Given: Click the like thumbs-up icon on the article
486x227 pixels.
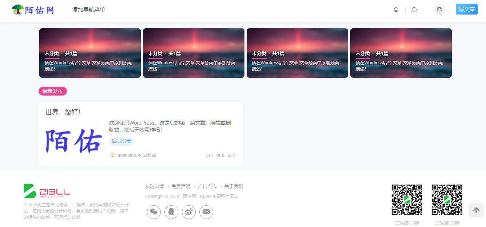Looking at the screenshot, I should [231, 155].
